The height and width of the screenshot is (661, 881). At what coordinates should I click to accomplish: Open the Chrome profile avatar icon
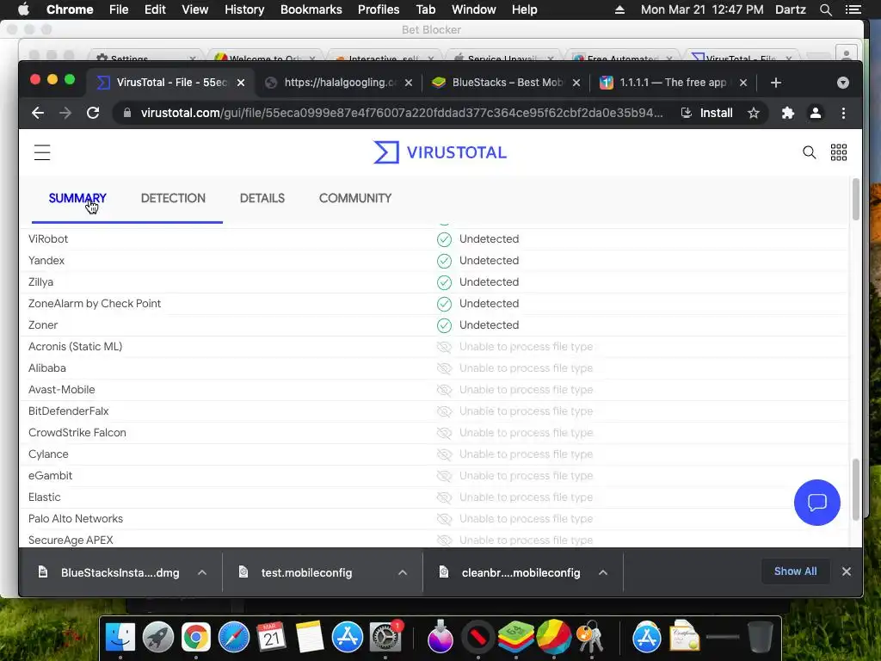(816, 113)
